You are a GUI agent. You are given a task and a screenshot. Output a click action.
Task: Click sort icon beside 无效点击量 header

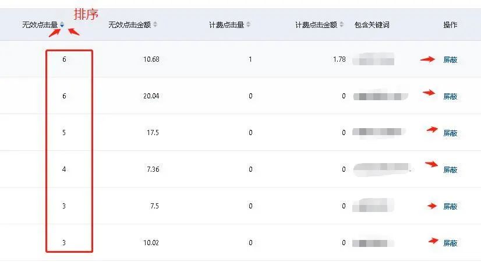62,24
